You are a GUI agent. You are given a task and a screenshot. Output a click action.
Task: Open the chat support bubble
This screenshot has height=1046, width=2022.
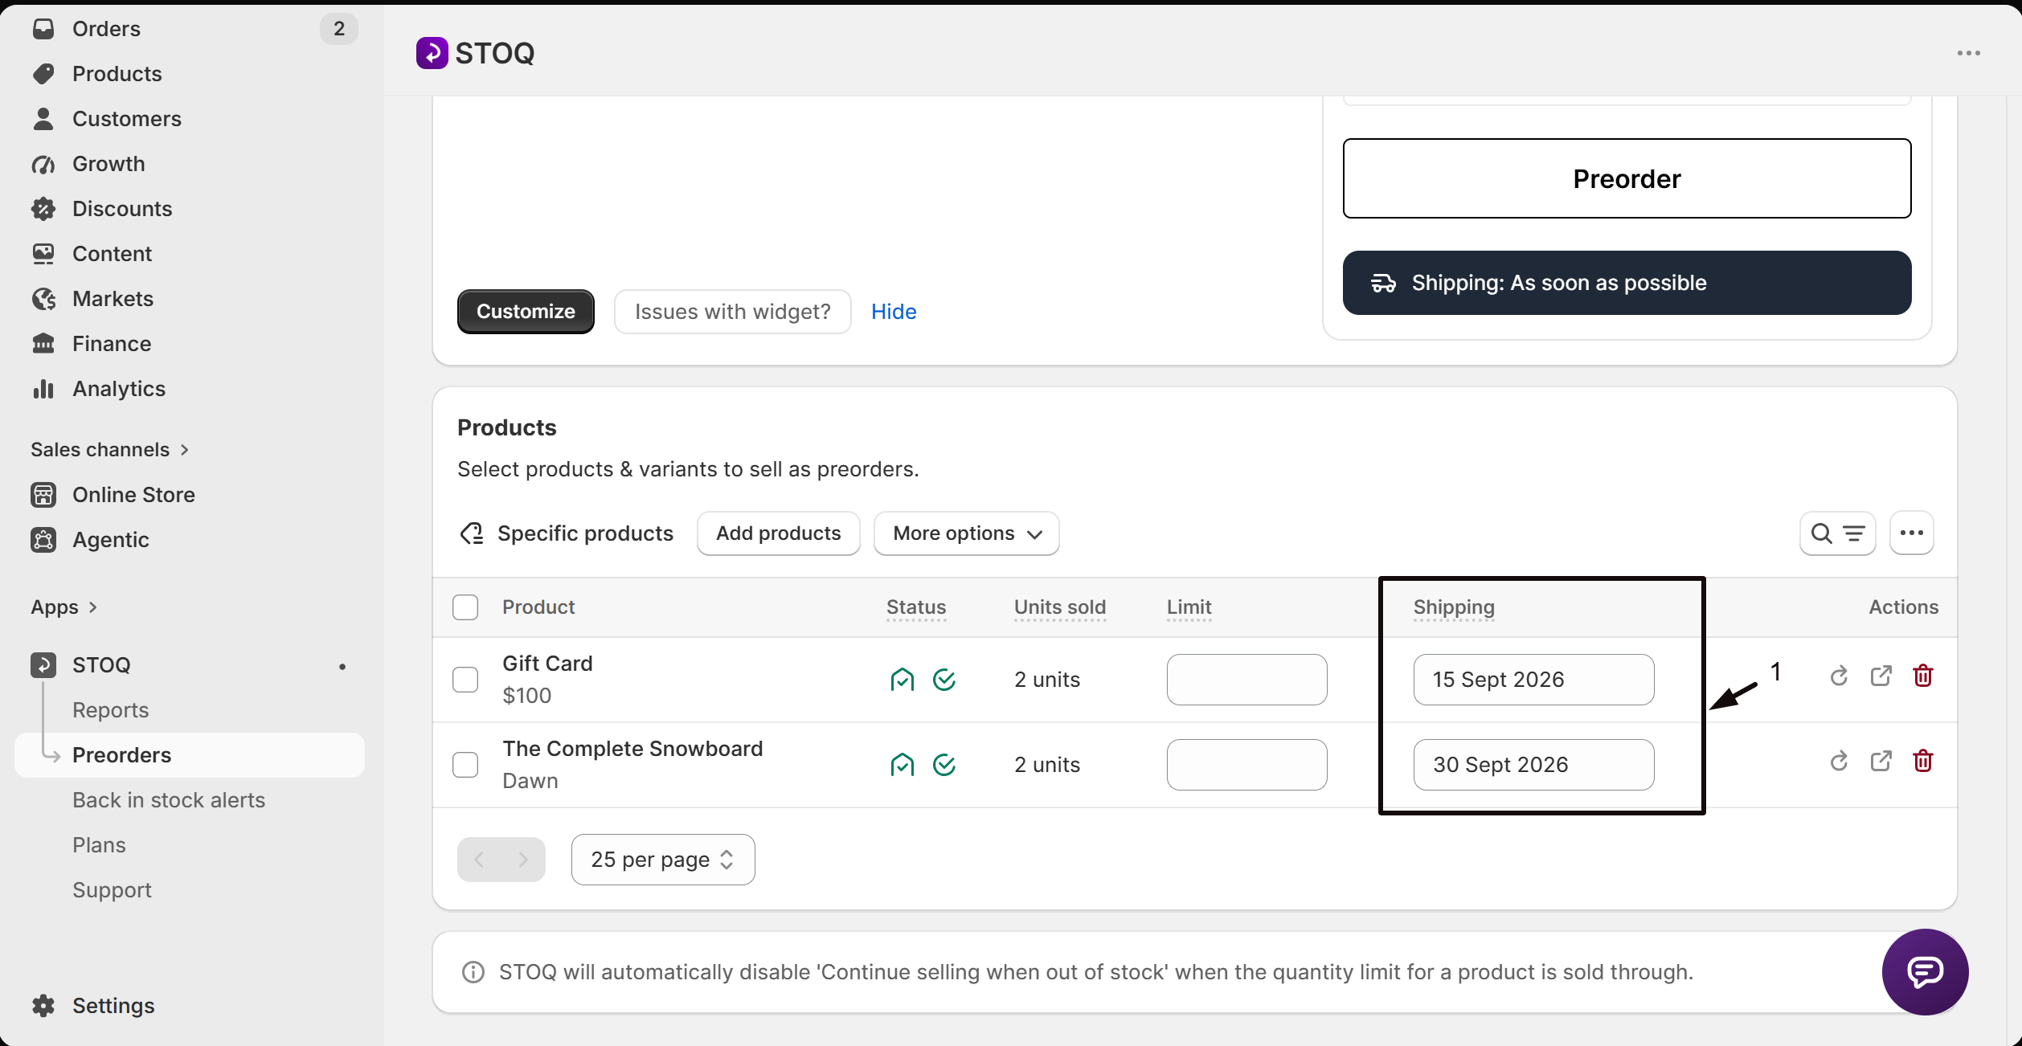[x=1925, y=972]
